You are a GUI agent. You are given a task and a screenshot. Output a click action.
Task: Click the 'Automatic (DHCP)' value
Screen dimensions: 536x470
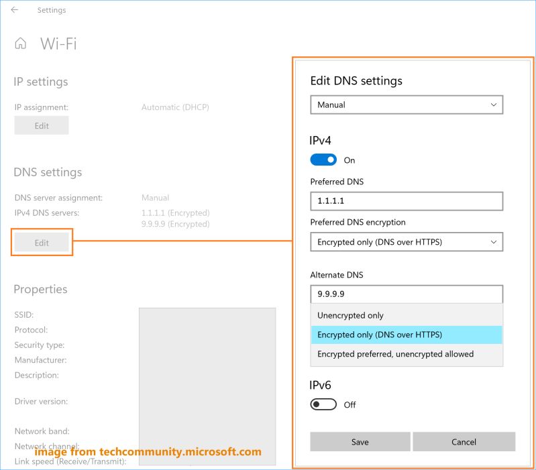pyautogui.click(x=175, y=107)
